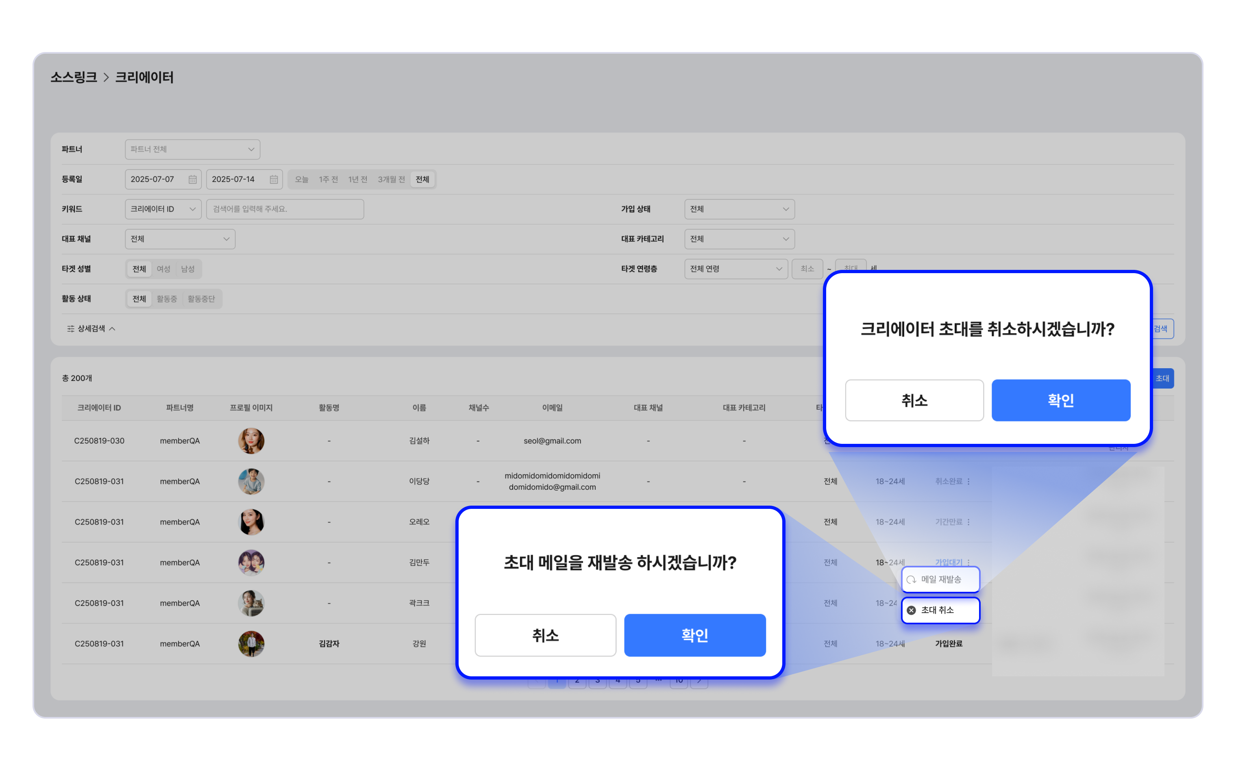Viewport: 1236px width, 769px height.
Task: Click creator ID C250819-030
Action: coord(99,441)
